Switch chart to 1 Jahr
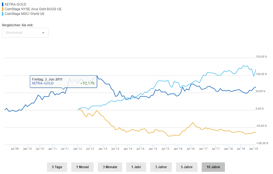The image size is (273, 174). (x=136, y=167)
